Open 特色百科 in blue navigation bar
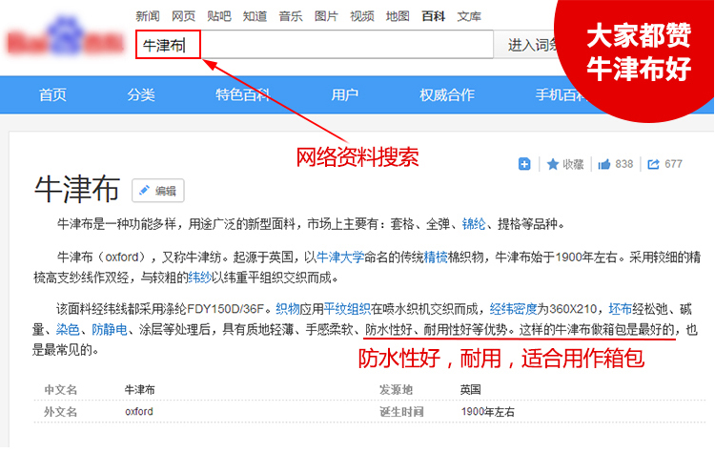715x453 pixels. tap(243, 94)
